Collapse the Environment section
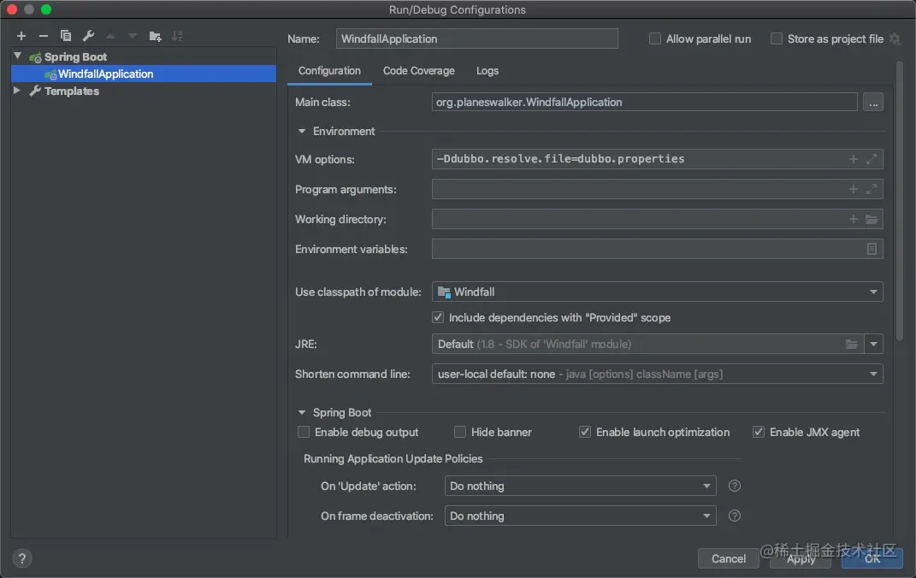Screen dimensions: 916x578 tap(301, 132)
